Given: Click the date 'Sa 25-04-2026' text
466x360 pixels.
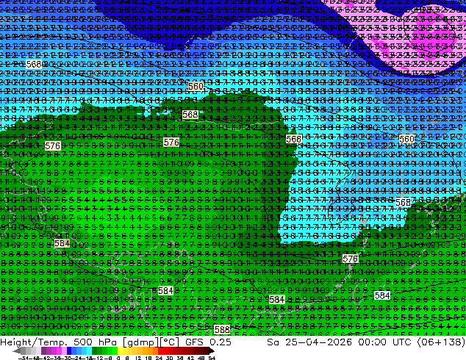Looking at the screenshot, I should (x=309, y=342).
